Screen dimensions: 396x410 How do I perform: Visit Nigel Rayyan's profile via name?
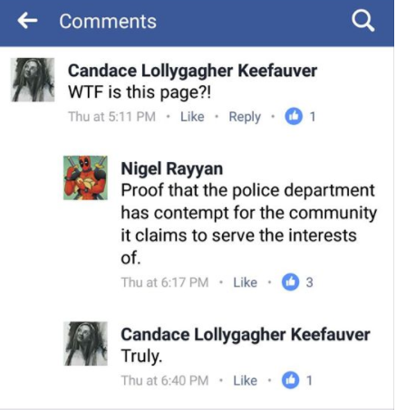coord(172,168)
